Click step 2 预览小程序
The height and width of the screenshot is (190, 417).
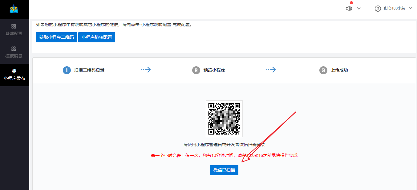209,70
